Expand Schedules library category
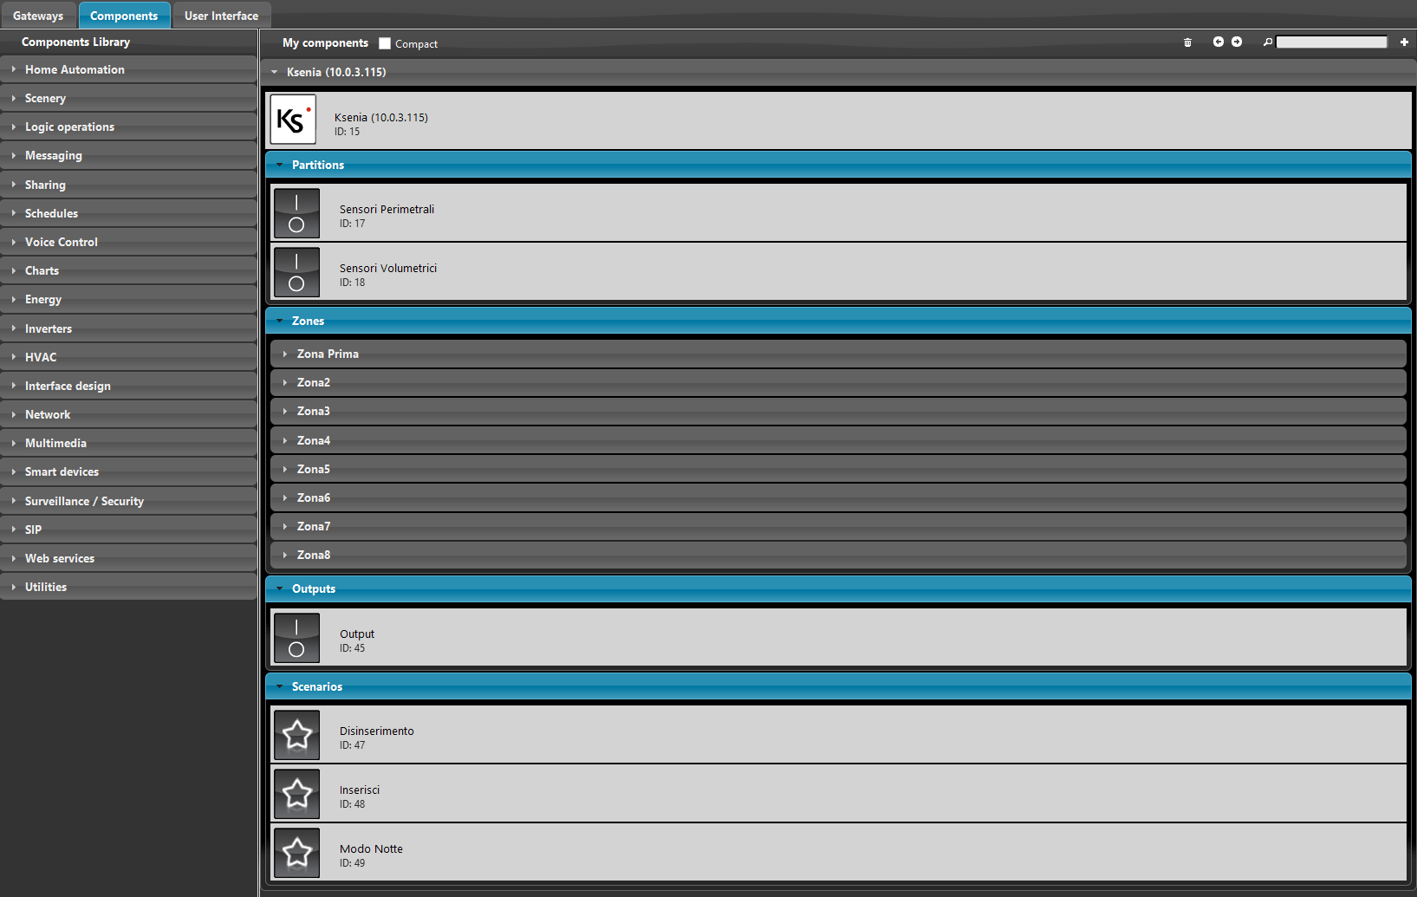Screen dimensions: 1417x897 [128, 213]
